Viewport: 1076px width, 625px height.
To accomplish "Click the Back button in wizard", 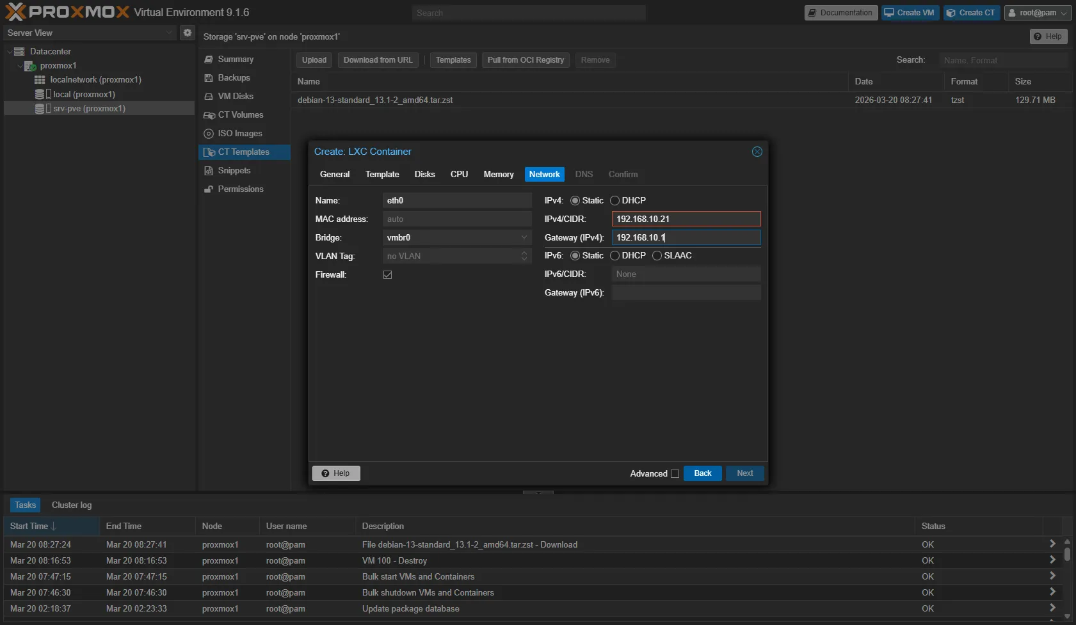I will point(702,473).
